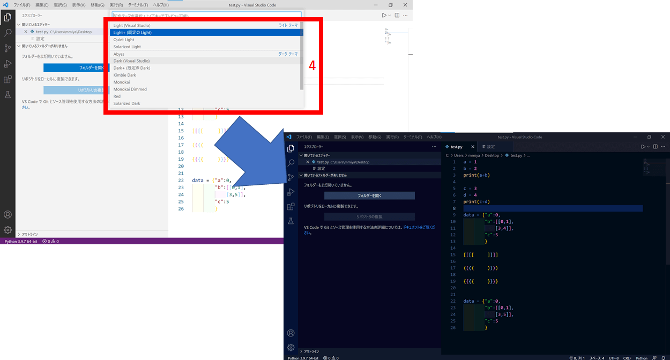Click フォルダーを開く button in the dark window
670x360 pixels.
click(x=369, y=196)
